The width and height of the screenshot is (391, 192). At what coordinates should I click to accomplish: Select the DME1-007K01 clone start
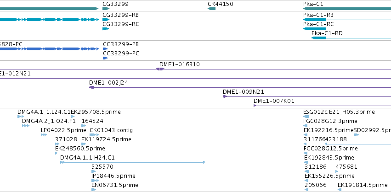point(255,106)
